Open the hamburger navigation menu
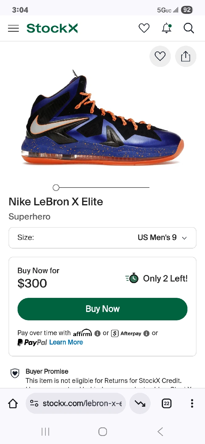This screenshot has width=205, height=444. pyautogui.click(x=13, y=28)
